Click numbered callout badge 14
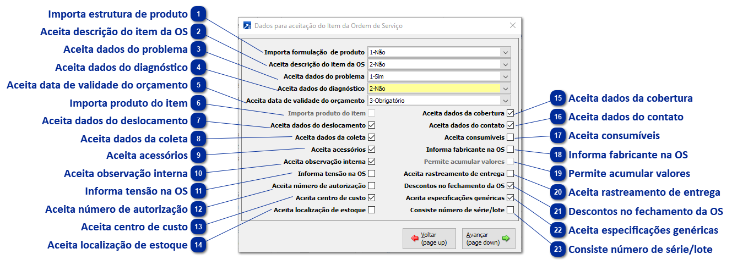The width and height of the screenshot is (732, 265). [x=199, y=245]
